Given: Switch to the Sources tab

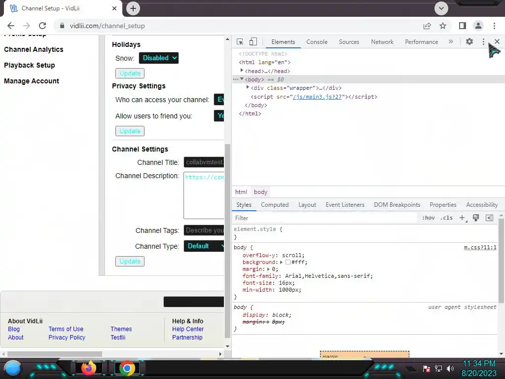Looking at the screenshot, I should coord(349,41).
